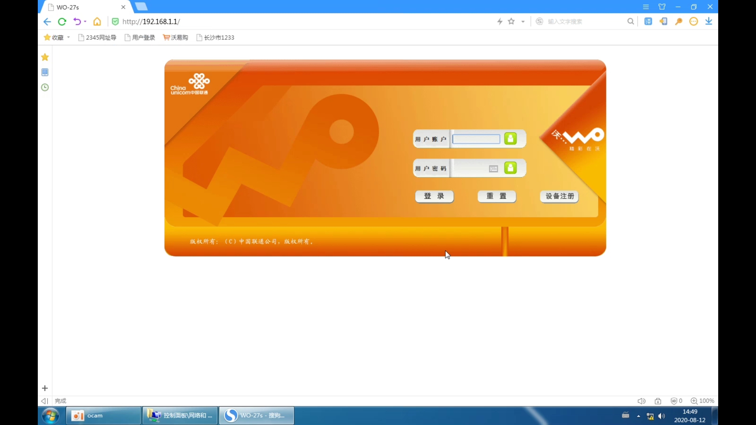
Task: Click the 设备注册 device registration button
Action: [559, 196]
